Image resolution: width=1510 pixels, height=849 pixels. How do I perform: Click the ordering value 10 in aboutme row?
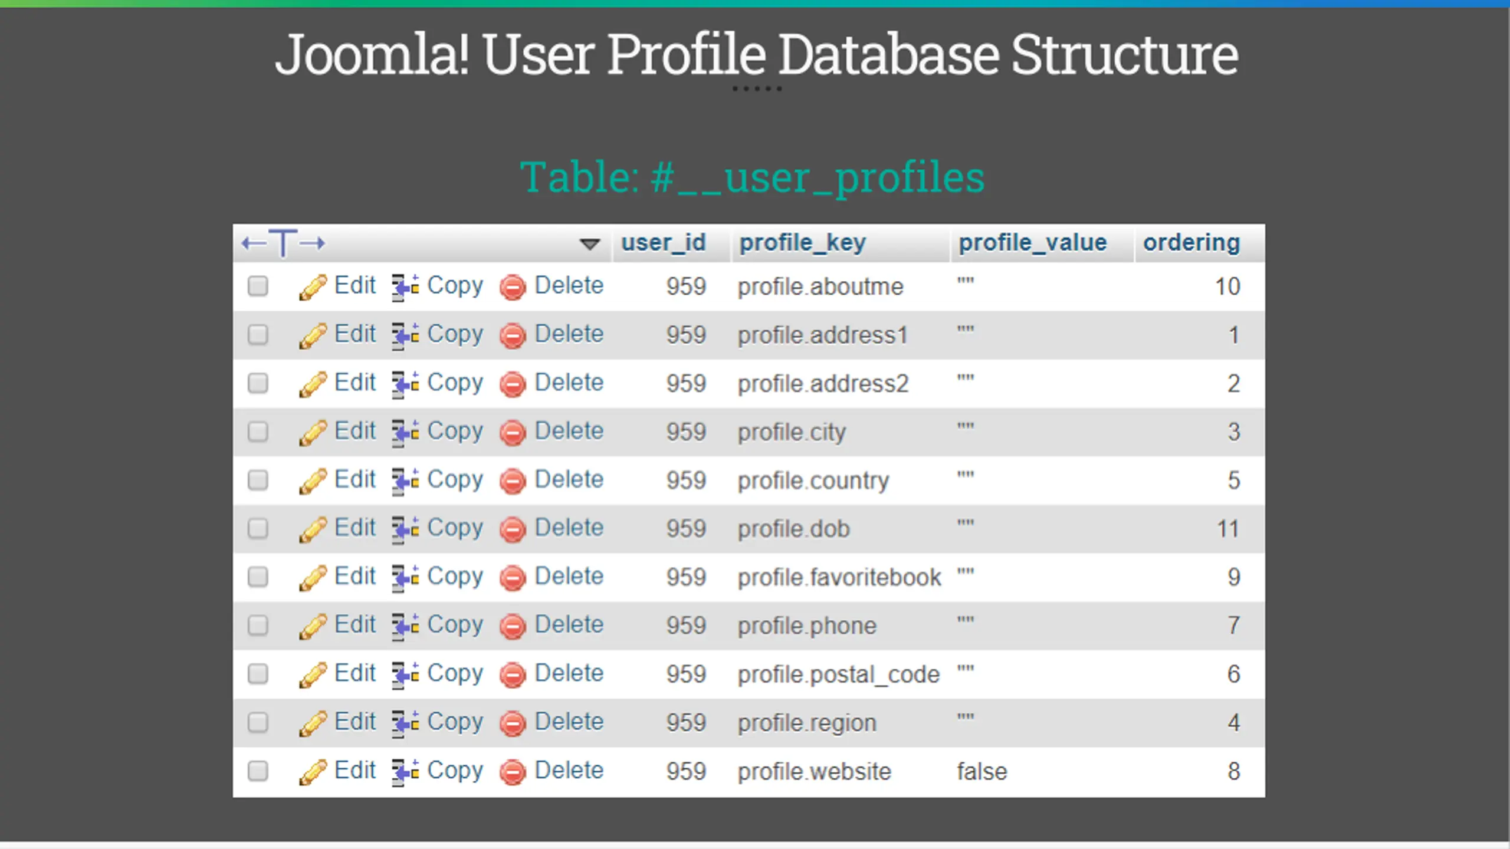(x=1227, y=287)
